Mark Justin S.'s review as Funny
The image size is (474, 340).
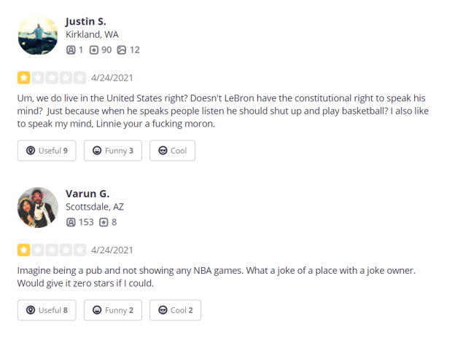[113, 150]
